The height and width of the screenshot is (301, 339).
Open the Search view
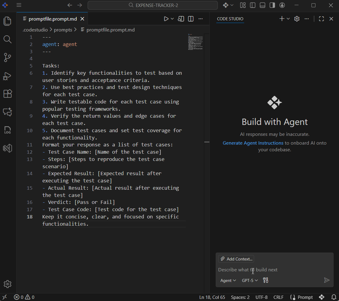coord(7,39)
